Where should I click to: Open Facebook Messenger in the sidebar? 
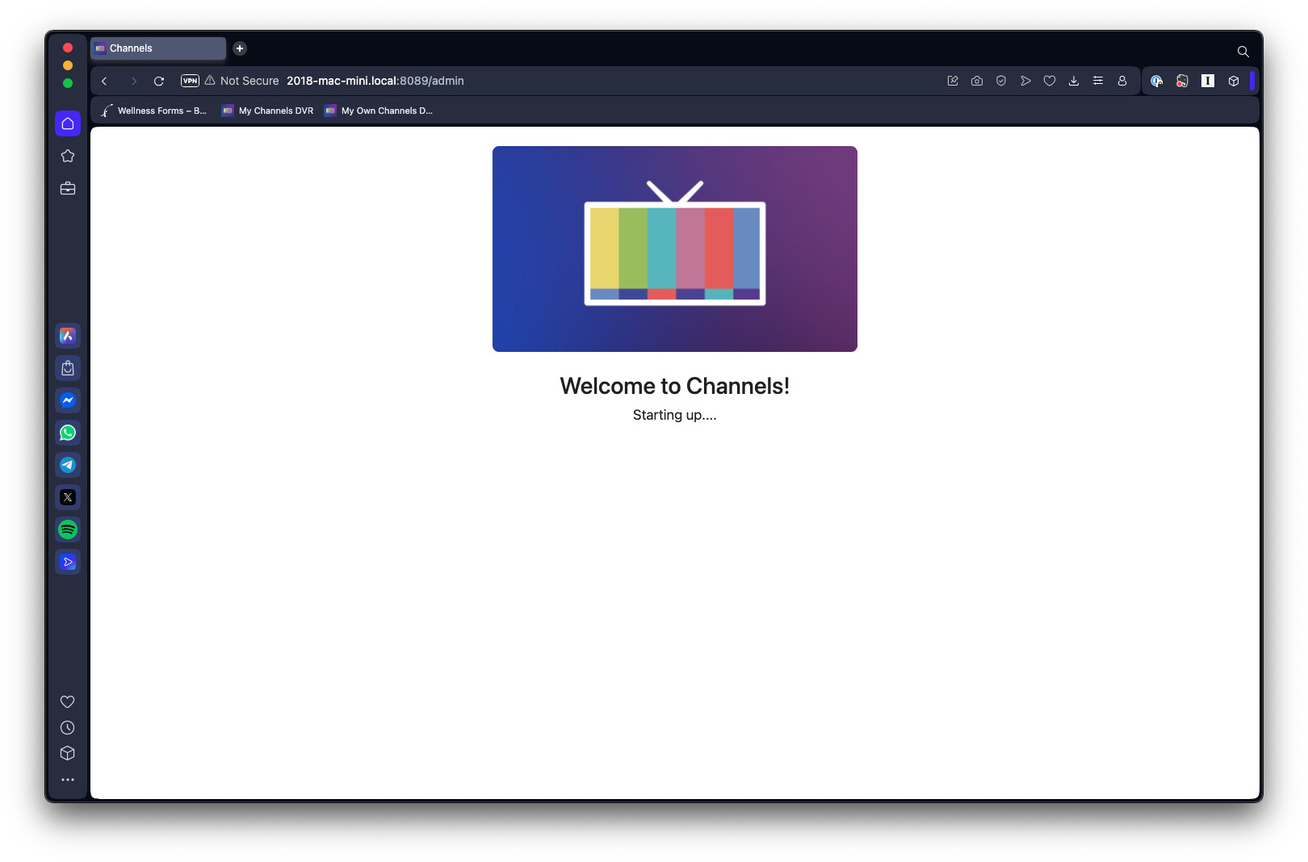click(x=68, y=400)
